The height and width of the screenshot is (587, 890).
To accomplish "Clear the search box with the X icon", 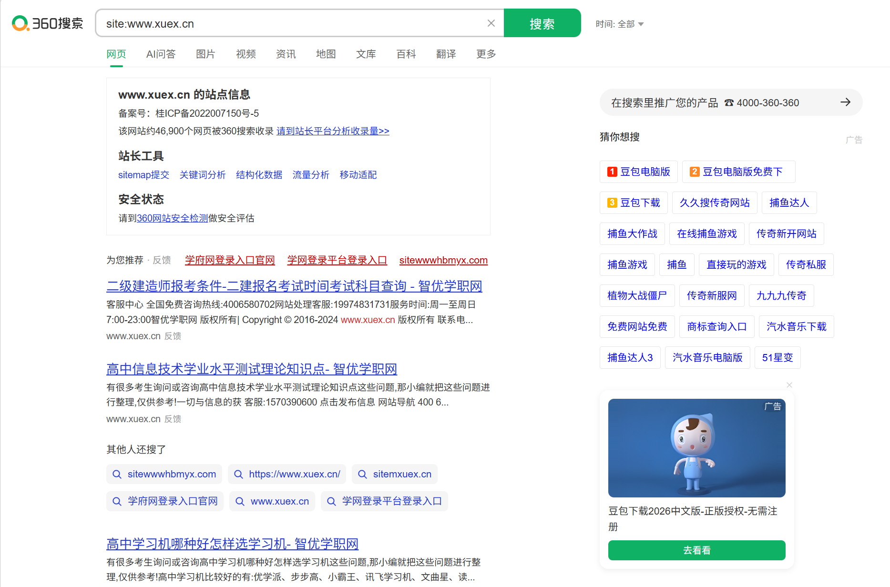I will pos(491,23).
